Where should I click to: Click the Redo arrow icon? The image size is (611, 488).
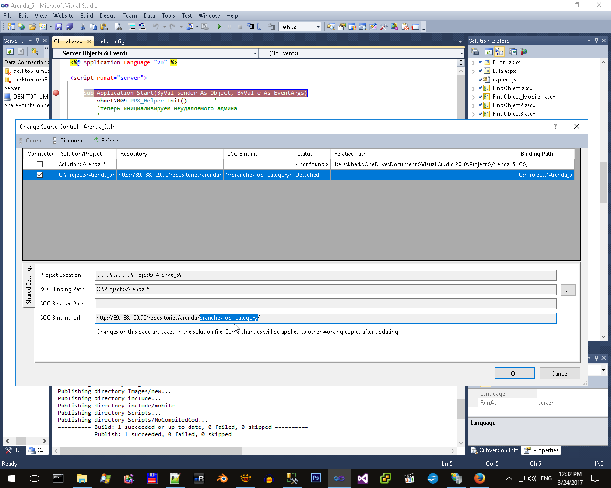pos(173,27)
